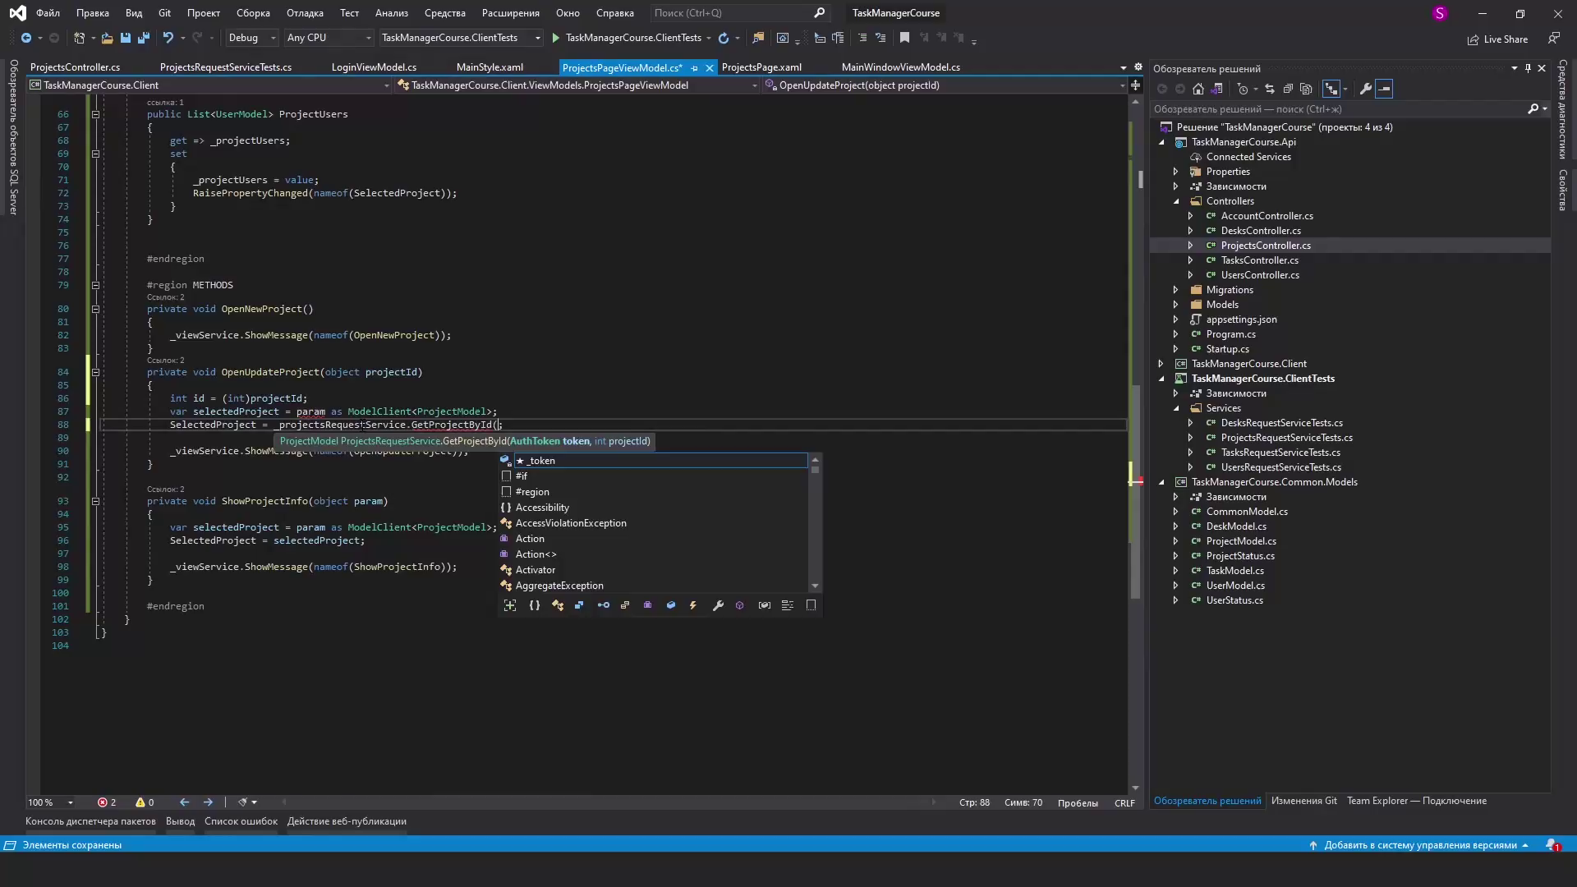This screenshot has width=1577, height=887.
Task: Expand the Migrations folder
Action: (1175, 290)
